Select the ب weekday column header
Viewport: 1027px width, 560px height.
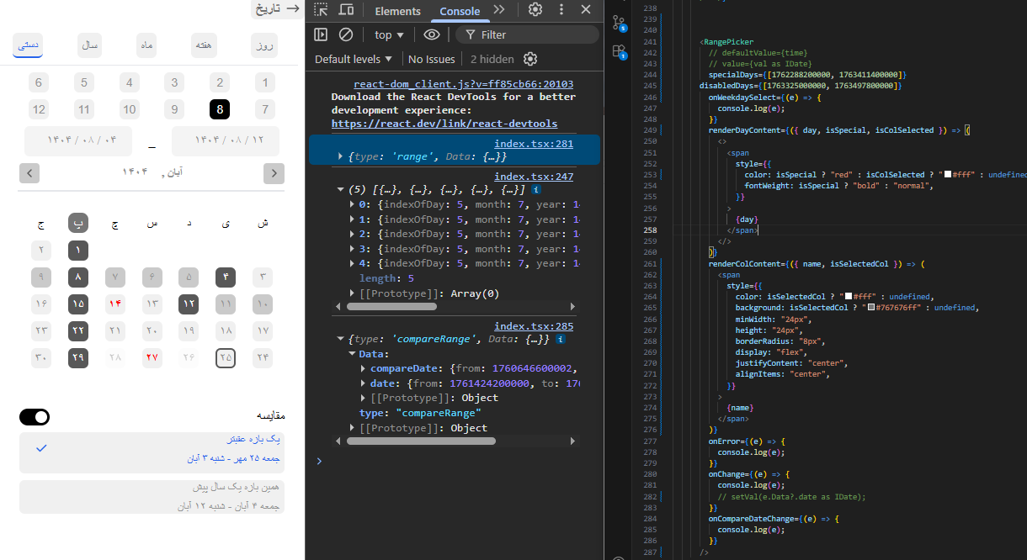click(78, 223)
